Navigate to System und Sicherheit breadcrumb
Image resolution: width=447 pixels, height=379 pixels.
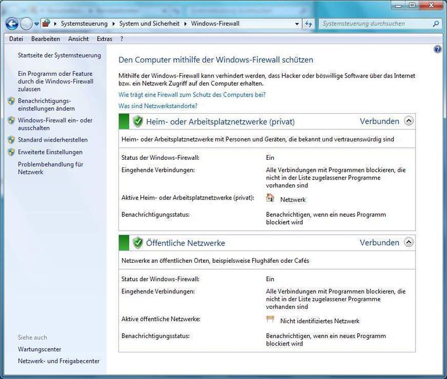tap(149, 23)
